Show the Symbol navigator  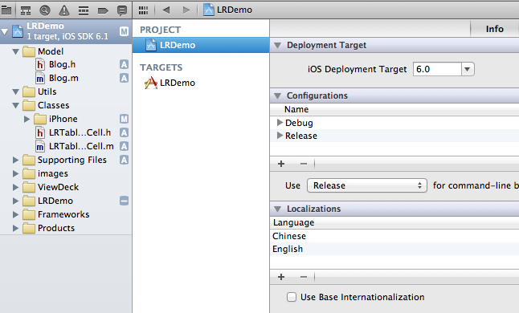pyautogui.click(x=26, y=10)
